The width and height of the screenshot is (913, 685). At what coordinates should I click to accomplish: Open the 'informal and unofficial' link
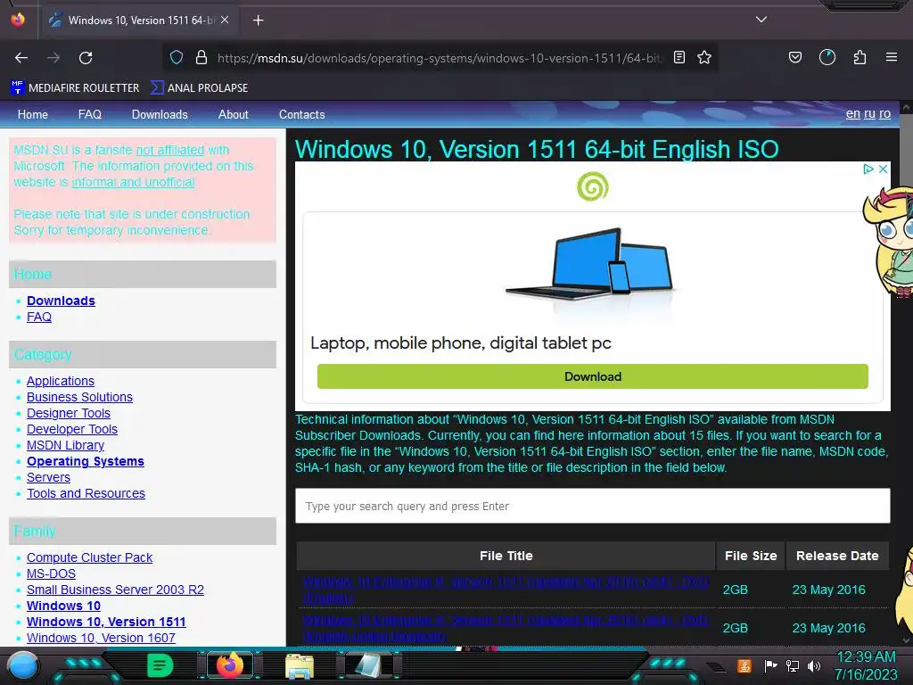[x=133, y=182]
